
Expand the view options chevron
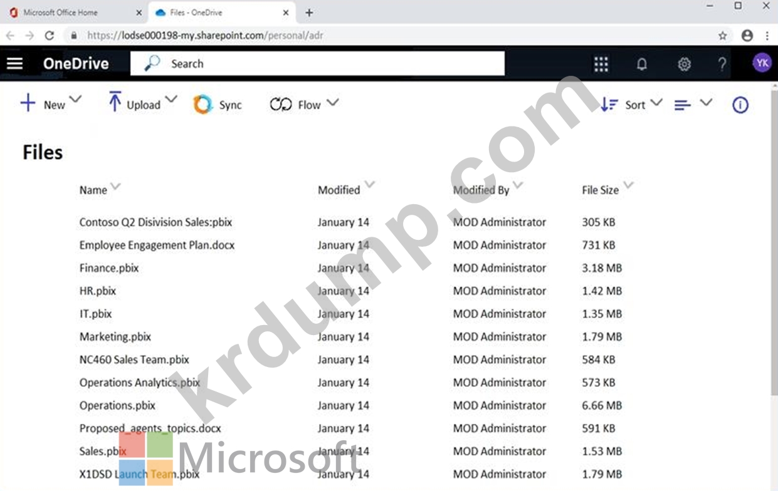pyautogui.click(x=707, y=103)
